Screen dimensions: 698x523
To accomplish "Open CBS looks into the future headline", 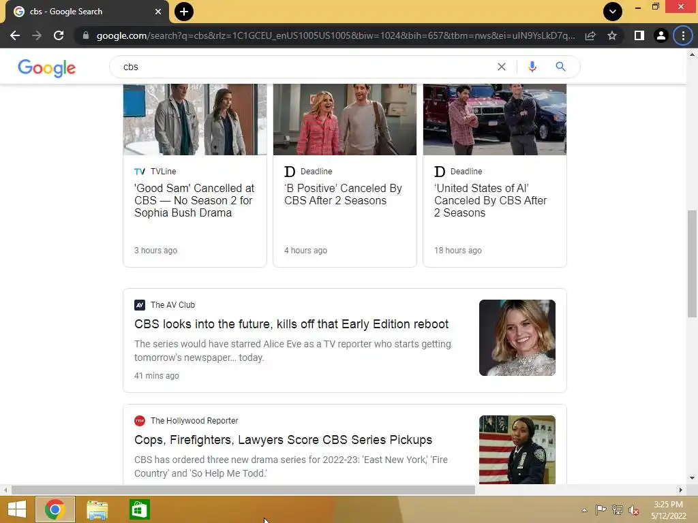I will coord(292,323).
